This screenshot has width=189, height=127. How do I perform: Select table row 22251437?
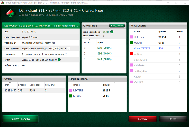(x=34, y=90)
